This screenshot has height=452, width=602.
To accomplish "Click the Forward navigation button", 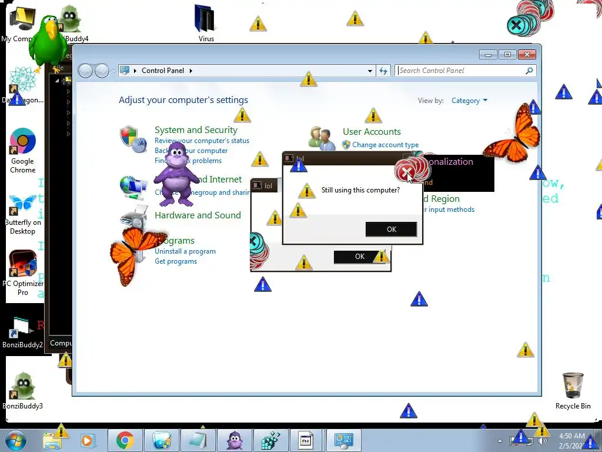I will point(102,71).
